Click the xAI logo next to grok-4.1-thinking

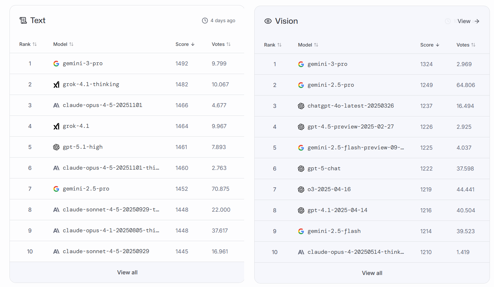tap(56, 84)
